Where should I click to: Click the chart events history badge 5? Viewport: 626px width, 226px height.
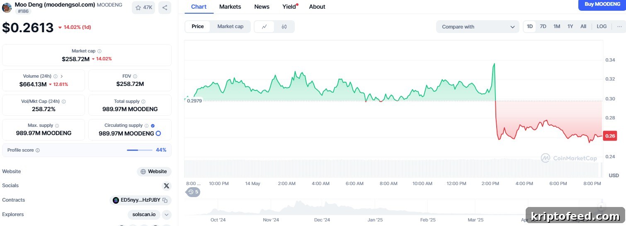[x=193, y=192]
